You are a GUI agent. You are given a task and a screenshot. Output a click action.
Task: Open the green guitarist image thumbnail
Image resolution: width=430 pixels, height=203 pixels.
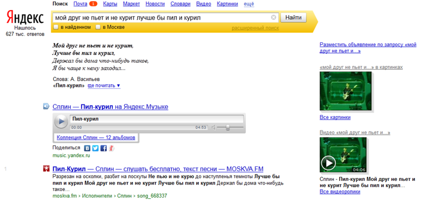346,91
